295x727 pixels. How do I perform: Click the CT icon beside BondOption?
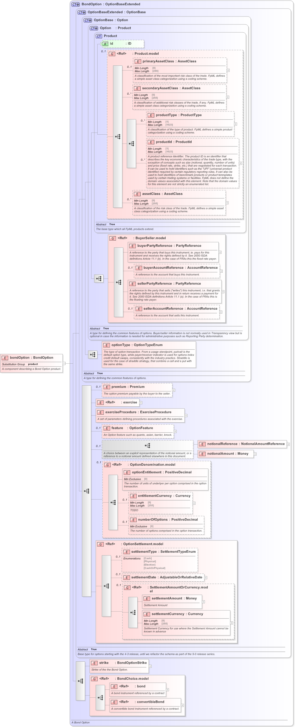(x=75, y=5)
